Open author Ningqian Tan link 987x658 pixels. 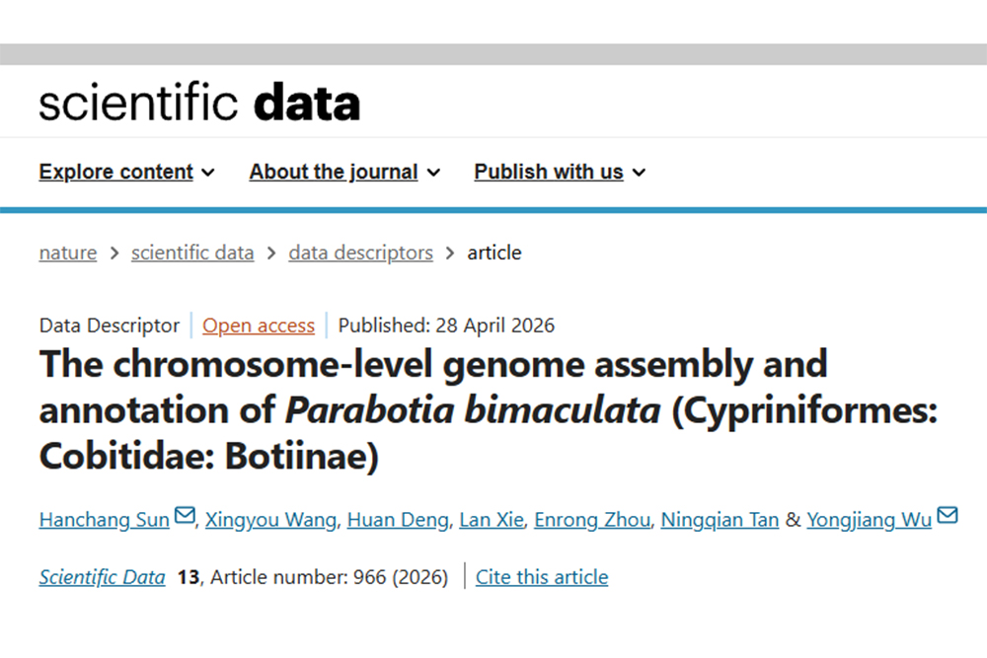(x=721, y=520)
